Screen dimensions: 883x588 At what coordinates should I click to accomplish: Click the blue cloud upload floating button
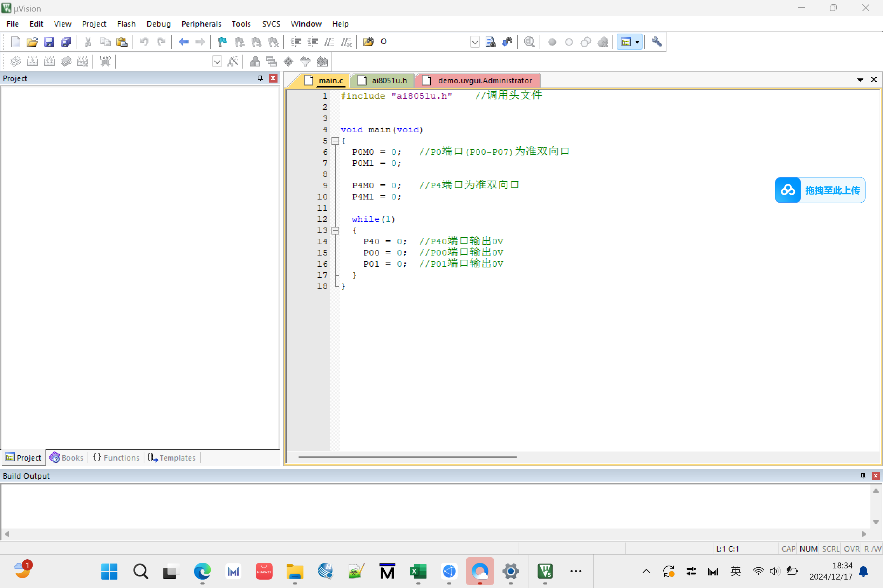tap(820, 190)
